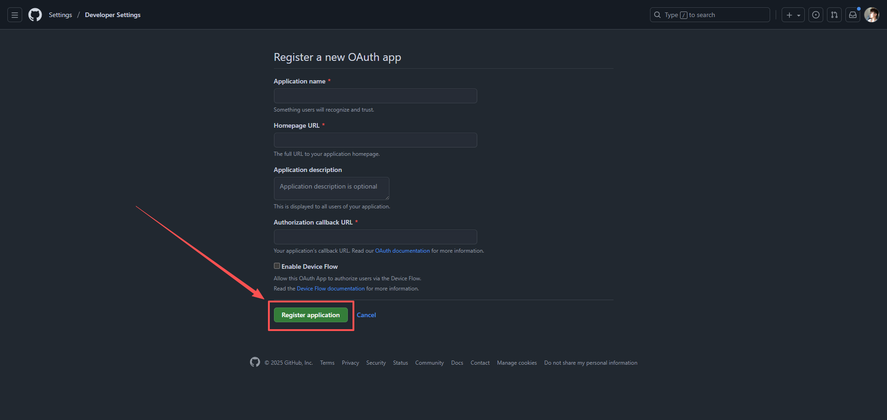Viewport: 887px width, 420px height.
Task: Open the OAuth documentation link
Action: click(x=402, y=251)
